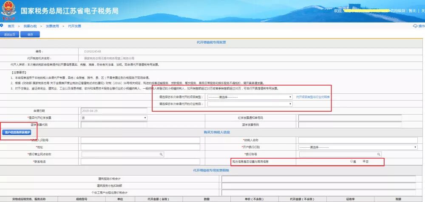This screenshot has height=202, width=425.
Task: Click the 代开增值税专用发票 section header
Action: point(211,42)
